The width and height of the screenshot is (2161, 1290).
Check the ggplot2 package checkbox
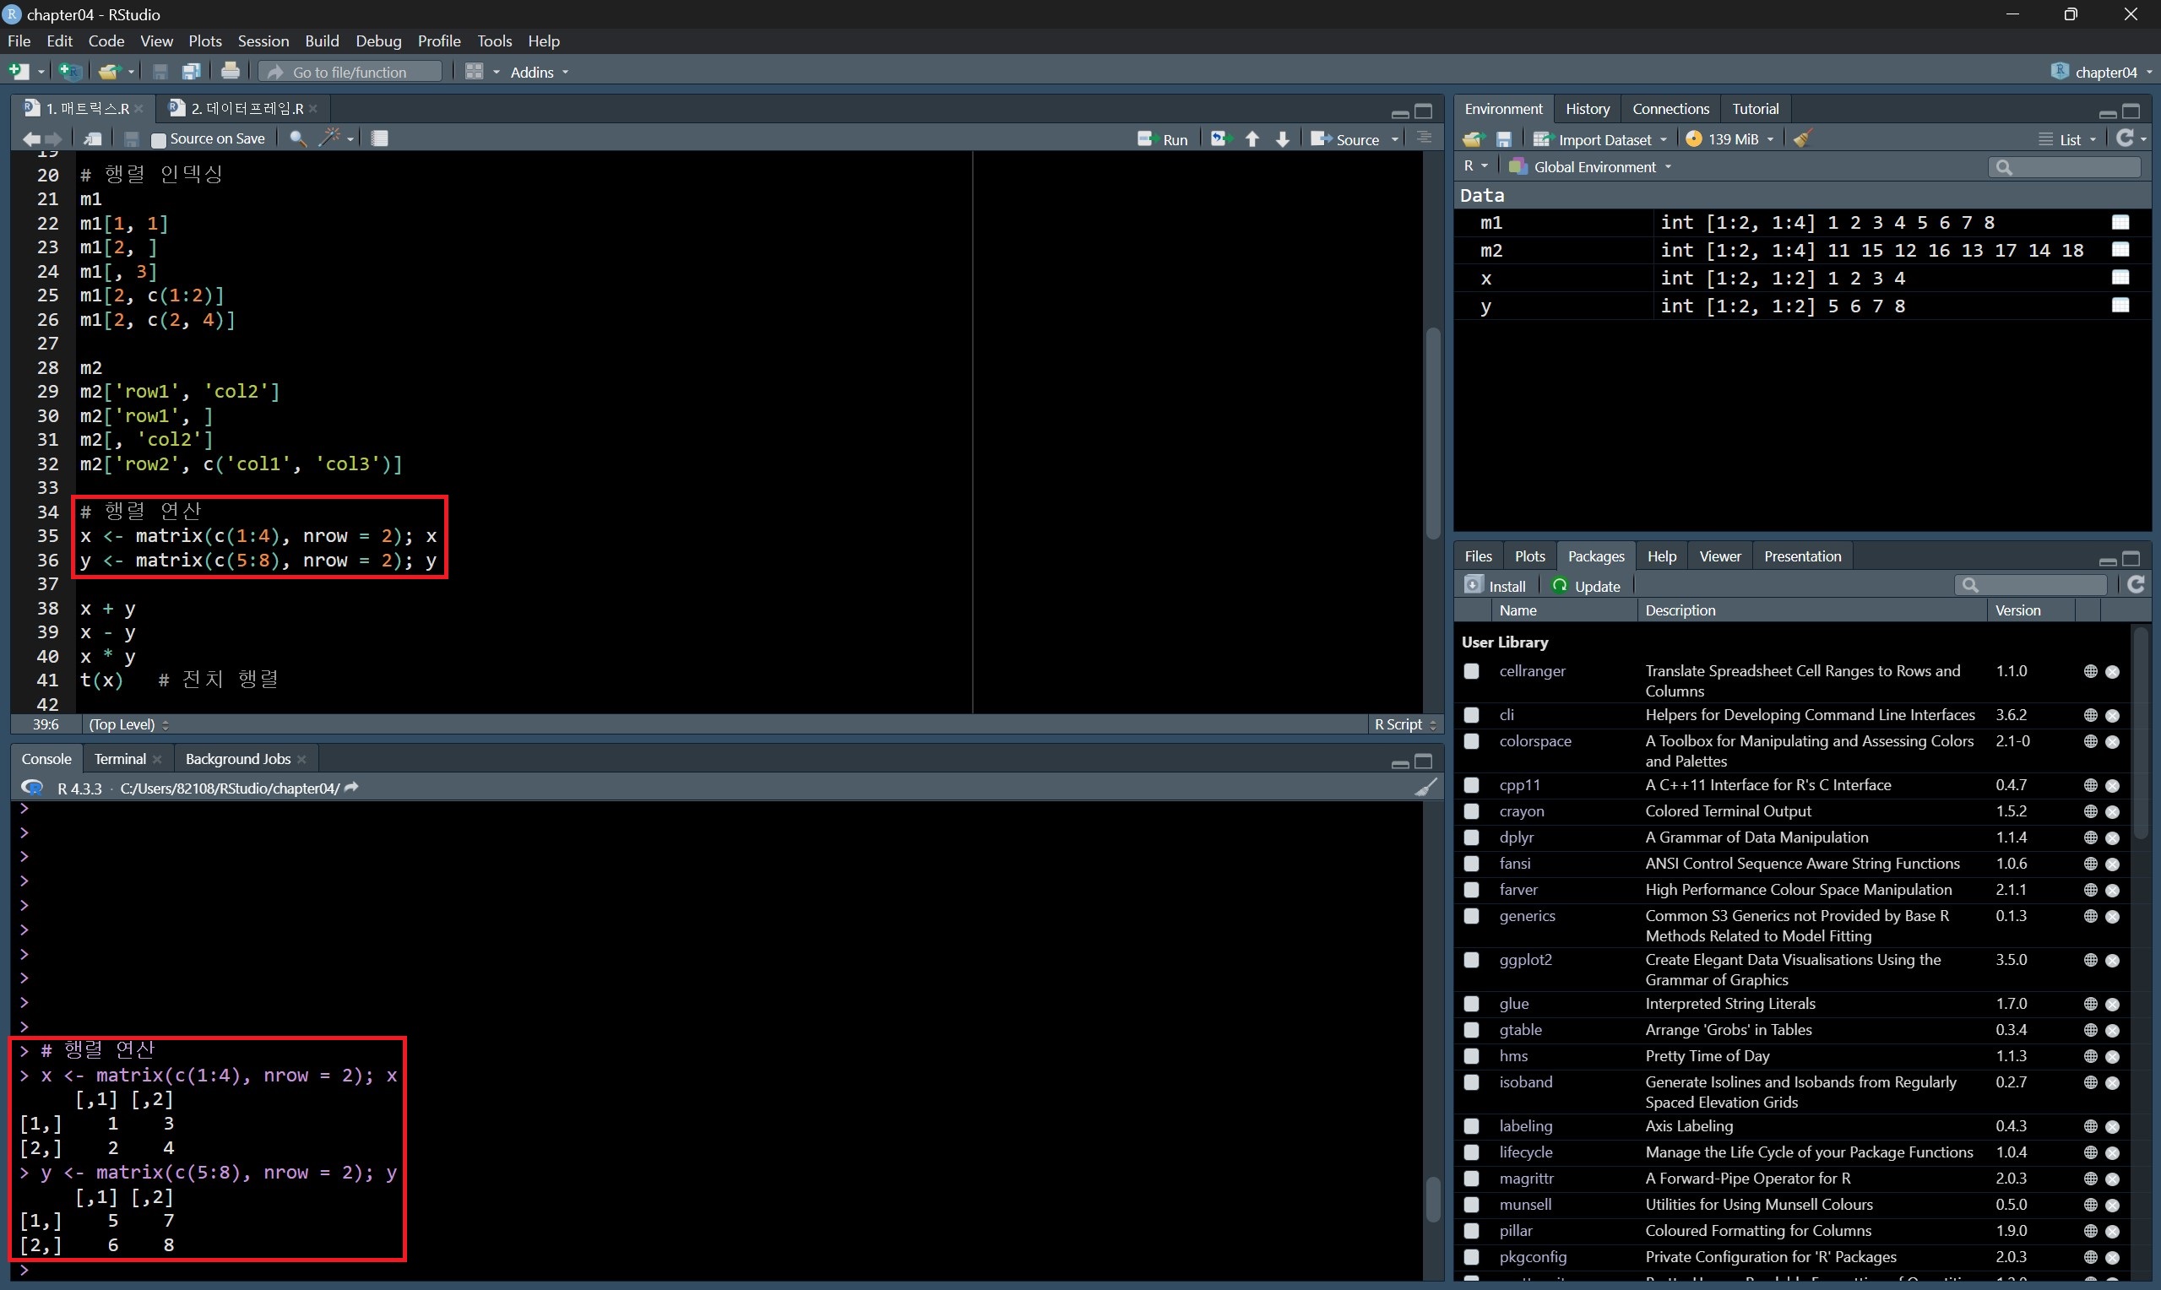coord(1471,960)
